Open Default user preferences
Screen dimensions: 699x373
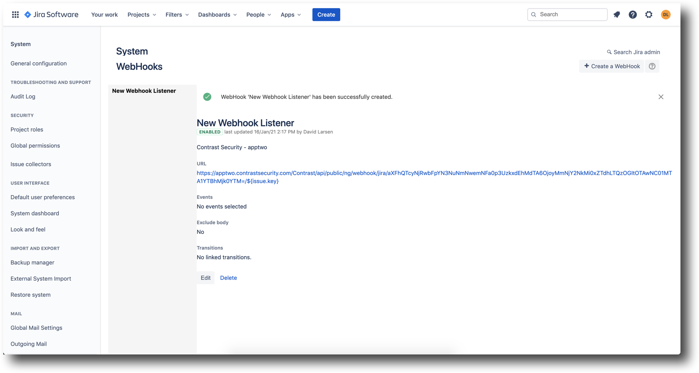(43, 197)
